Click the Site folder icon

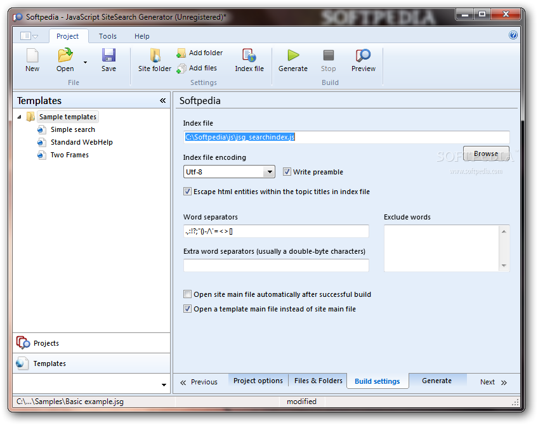click(155, 55)
